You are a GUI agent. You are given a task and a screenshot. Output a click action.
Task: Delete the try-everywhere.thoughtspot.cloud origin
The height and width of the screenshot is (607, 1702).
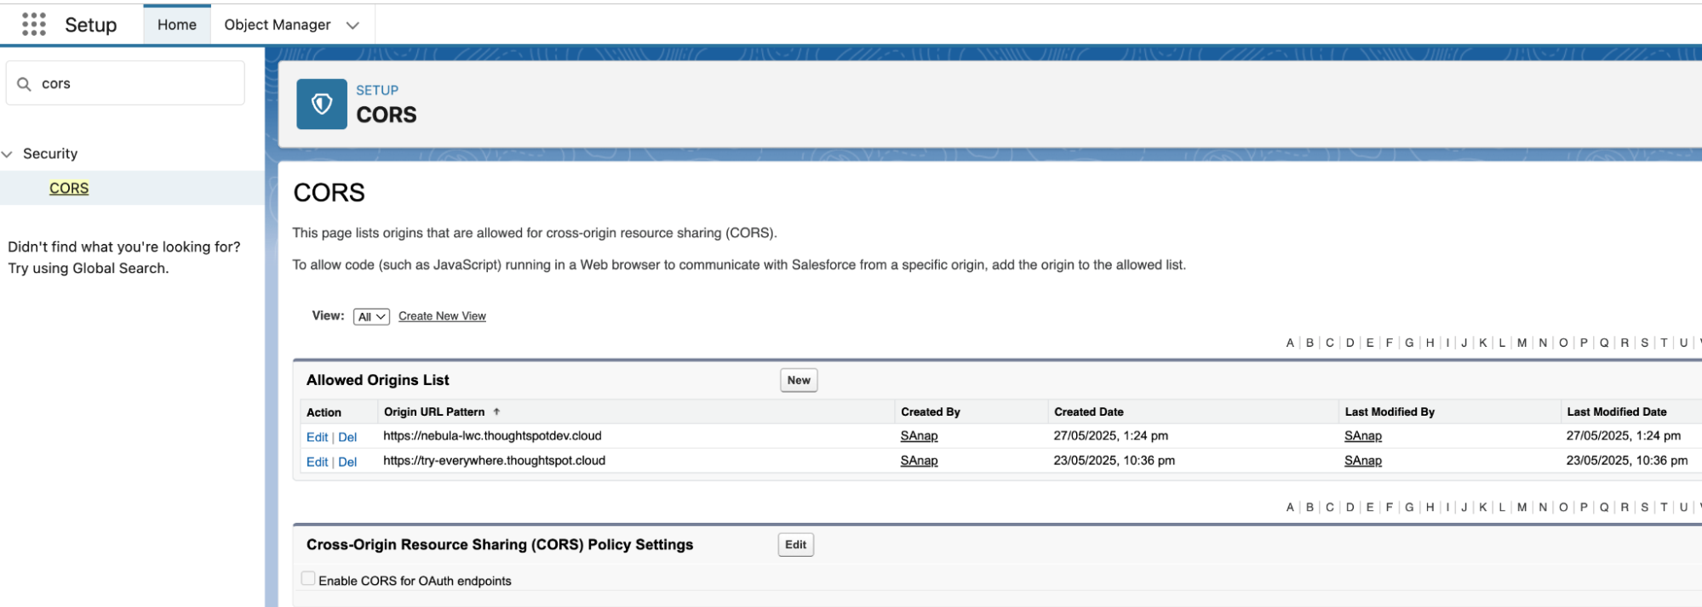click(x=347, y=462)
